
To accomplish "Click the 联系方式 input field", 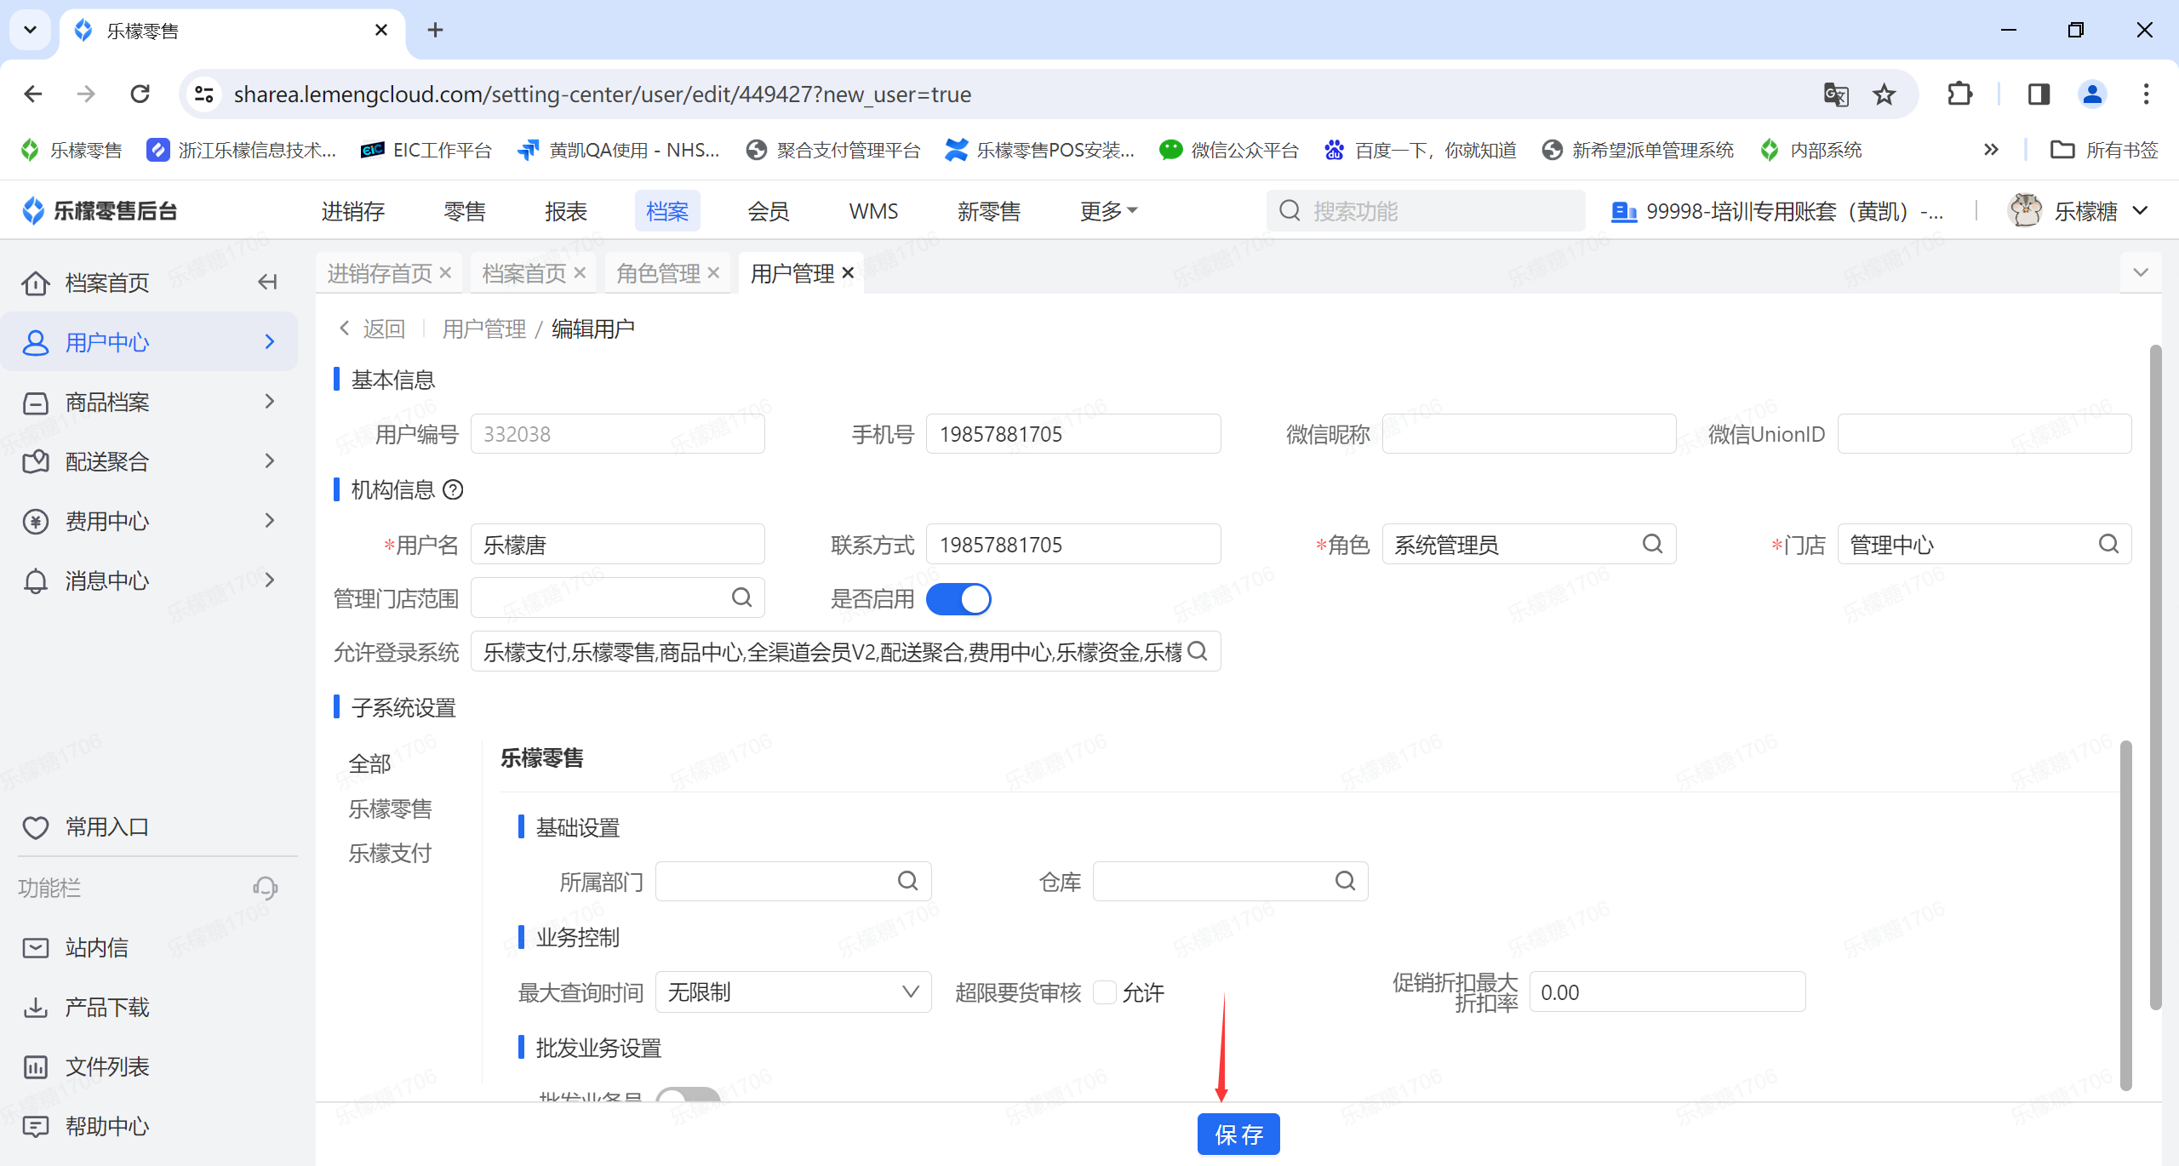I will pos(1072,544).
